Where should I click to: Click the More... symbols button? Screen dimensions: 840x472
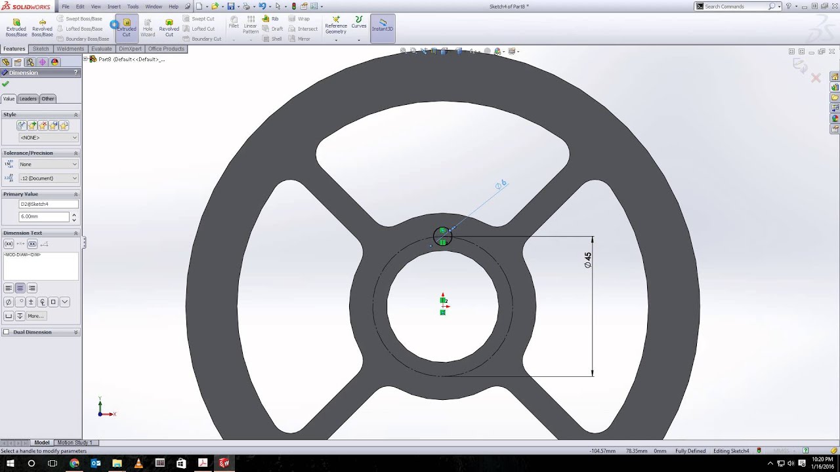pyautogui.click(x=35, y=316)
